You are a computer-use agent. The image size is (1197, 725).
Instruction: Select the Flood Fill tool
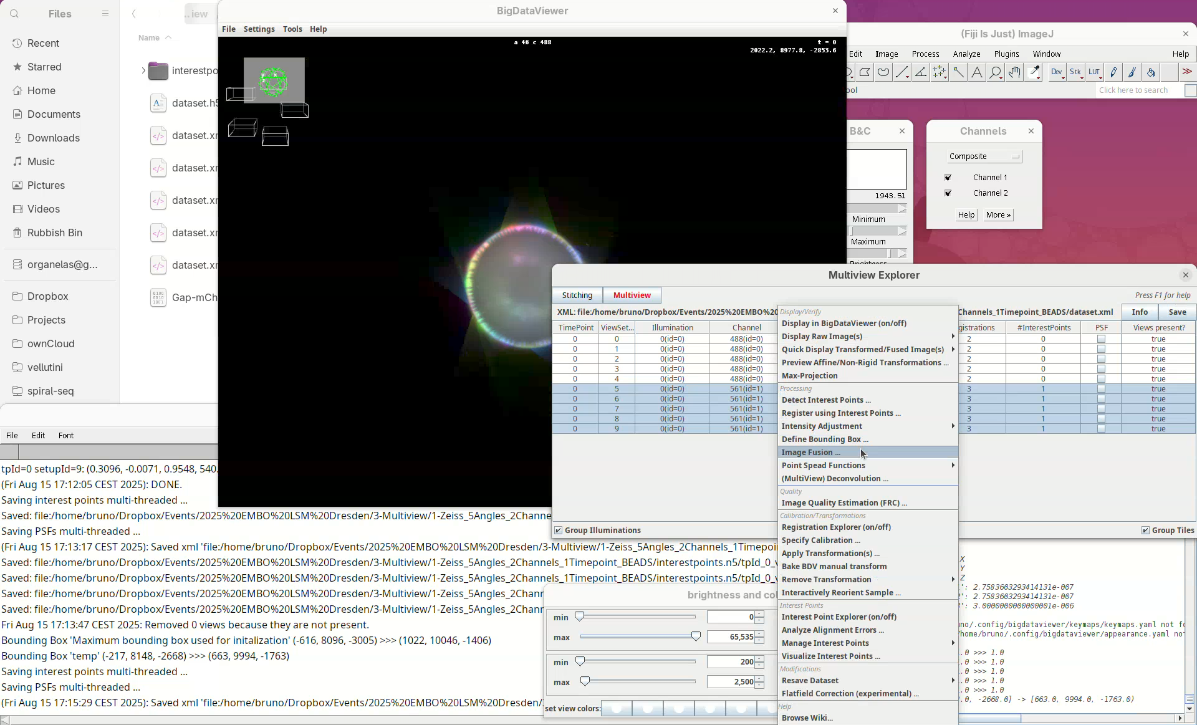pos(1151,72)
